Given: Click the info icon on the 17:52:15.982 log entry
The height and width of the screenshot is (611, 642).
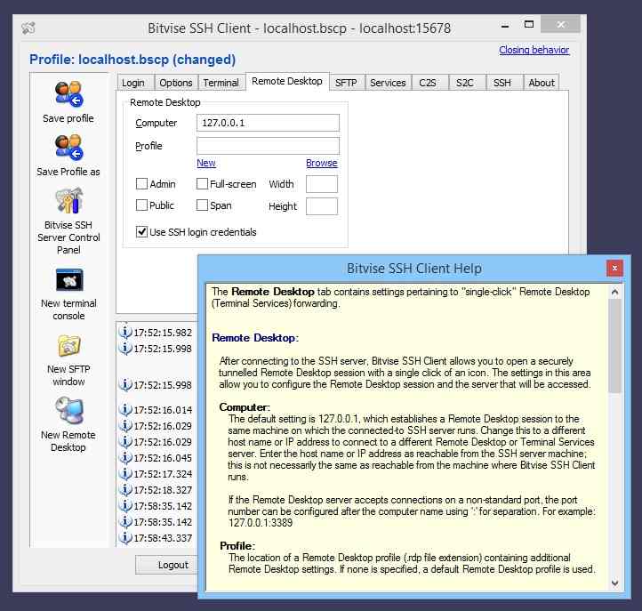Looking at the screenshot, I should point(125,333).
